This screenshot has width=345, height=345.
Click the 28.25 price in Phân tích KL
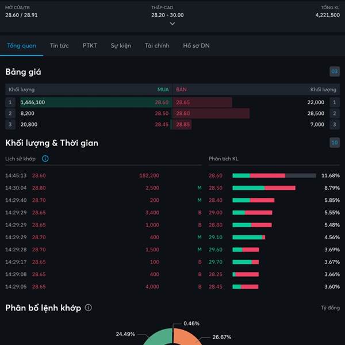pyautogui.click(x=216, y=274)
